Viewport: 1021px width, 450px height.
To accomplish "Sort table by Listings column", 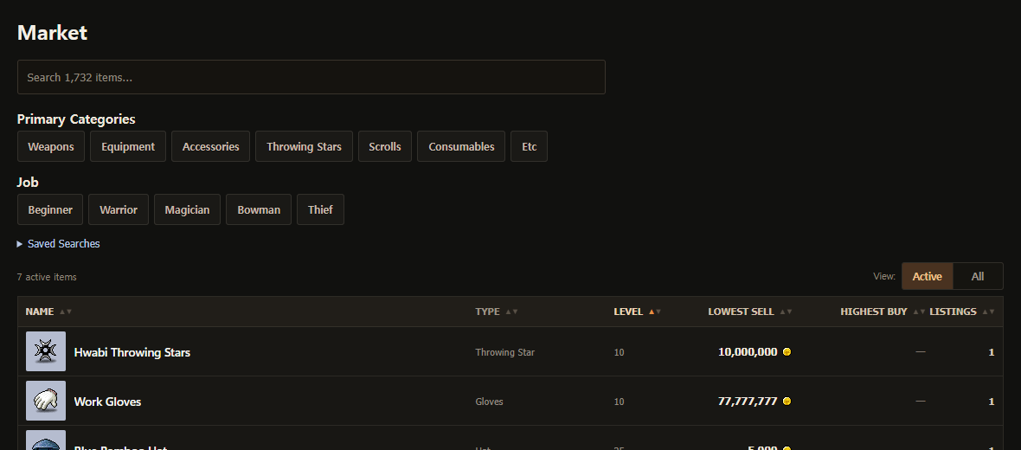I will (962, 312).
